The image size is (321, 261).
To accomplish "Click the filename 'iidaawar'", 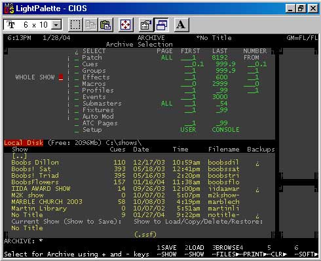I will 223,189.
